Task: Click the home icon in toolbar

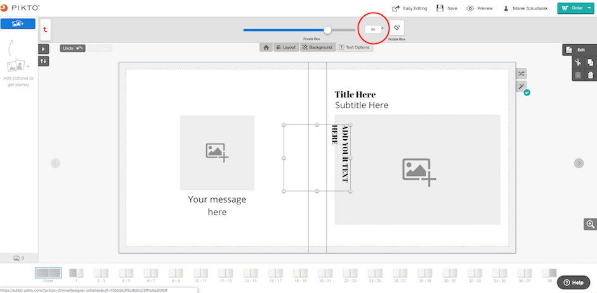Action: click(x=266, y=47)
